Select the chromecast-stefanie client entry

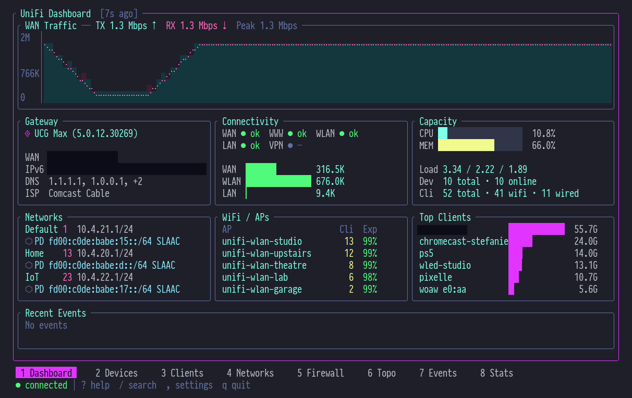click(x=463, y=242)
